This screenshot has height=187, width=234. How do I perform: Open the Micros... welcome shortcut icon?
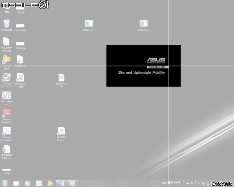point(61,134)
